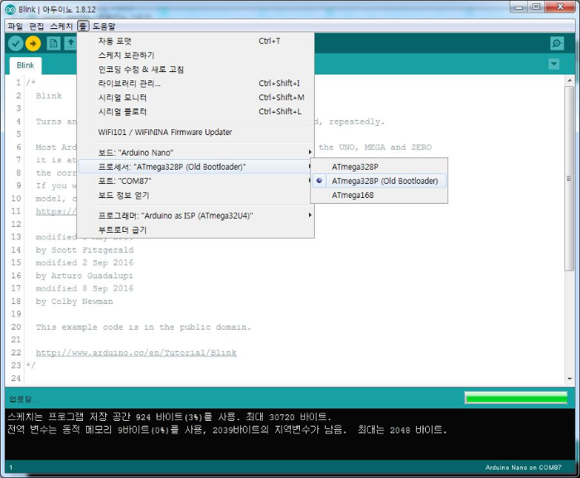Select ATmega168 processor option
Screen dimensions: 580x478
(x=379, y=195)
